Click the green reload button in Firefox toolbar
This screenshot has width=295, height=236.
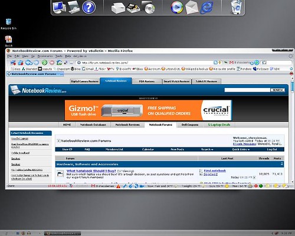click(45, 63)
